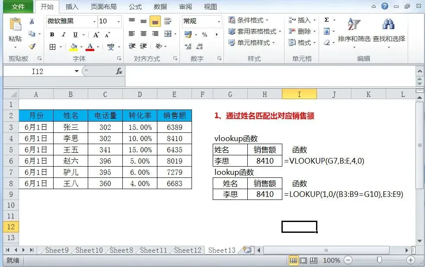Image resolution: width=425 pixels, height=267 pixels.
Task: Click the Fill down arrow icon
Action: 326,32
